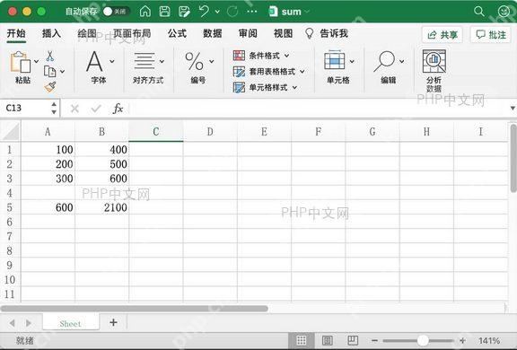
Task: Open the 开始 ribbon tab
Action: (x=16, y=33)
